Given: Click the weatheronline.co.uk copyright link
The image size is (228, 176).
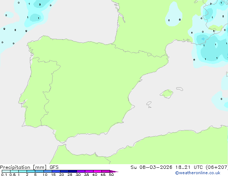Looking at the screenshot, I should tap(198, 173).
